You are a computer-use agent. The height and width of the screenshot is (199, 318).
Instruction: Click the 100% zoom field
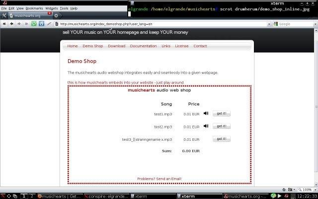(306, 190)
